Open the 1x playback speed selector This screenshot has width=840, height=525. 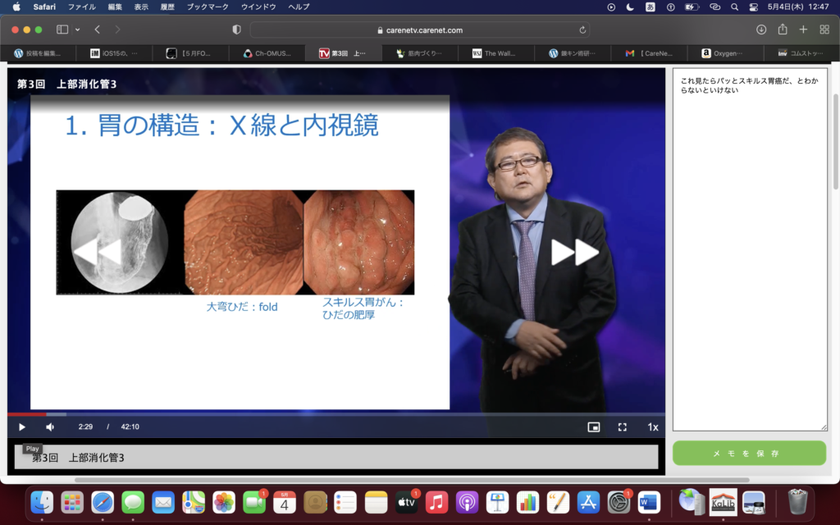click(653, 427)
